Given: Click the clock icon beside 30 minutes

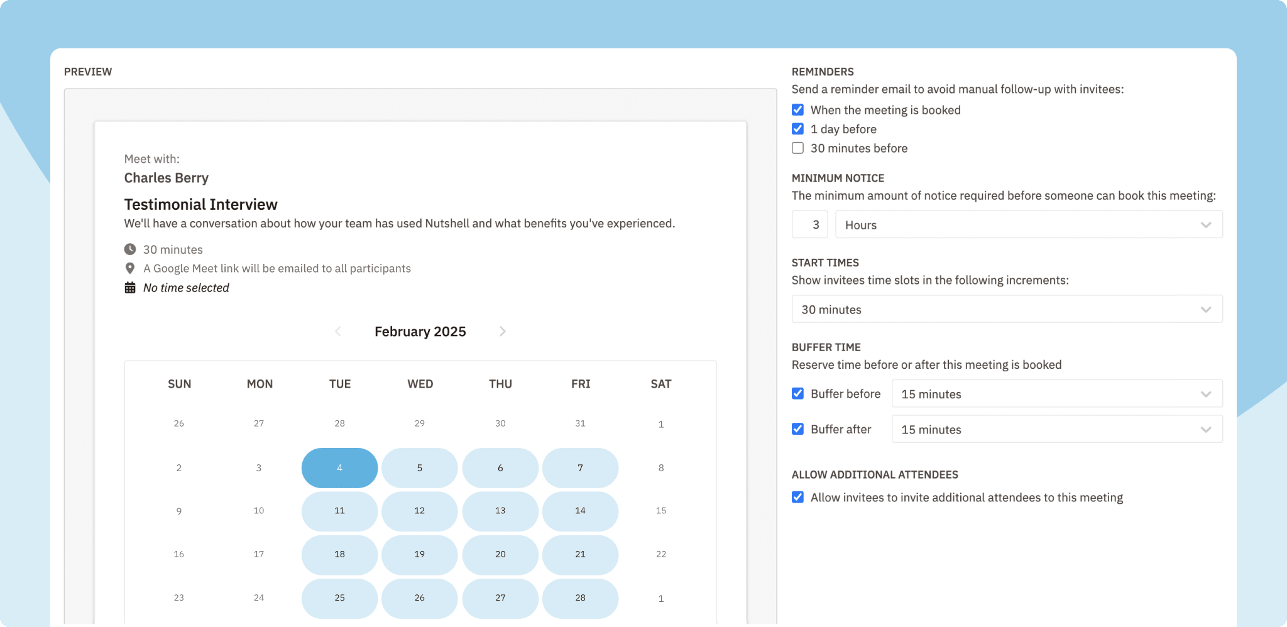Looking at the screenshot, I should click(130, 249).
